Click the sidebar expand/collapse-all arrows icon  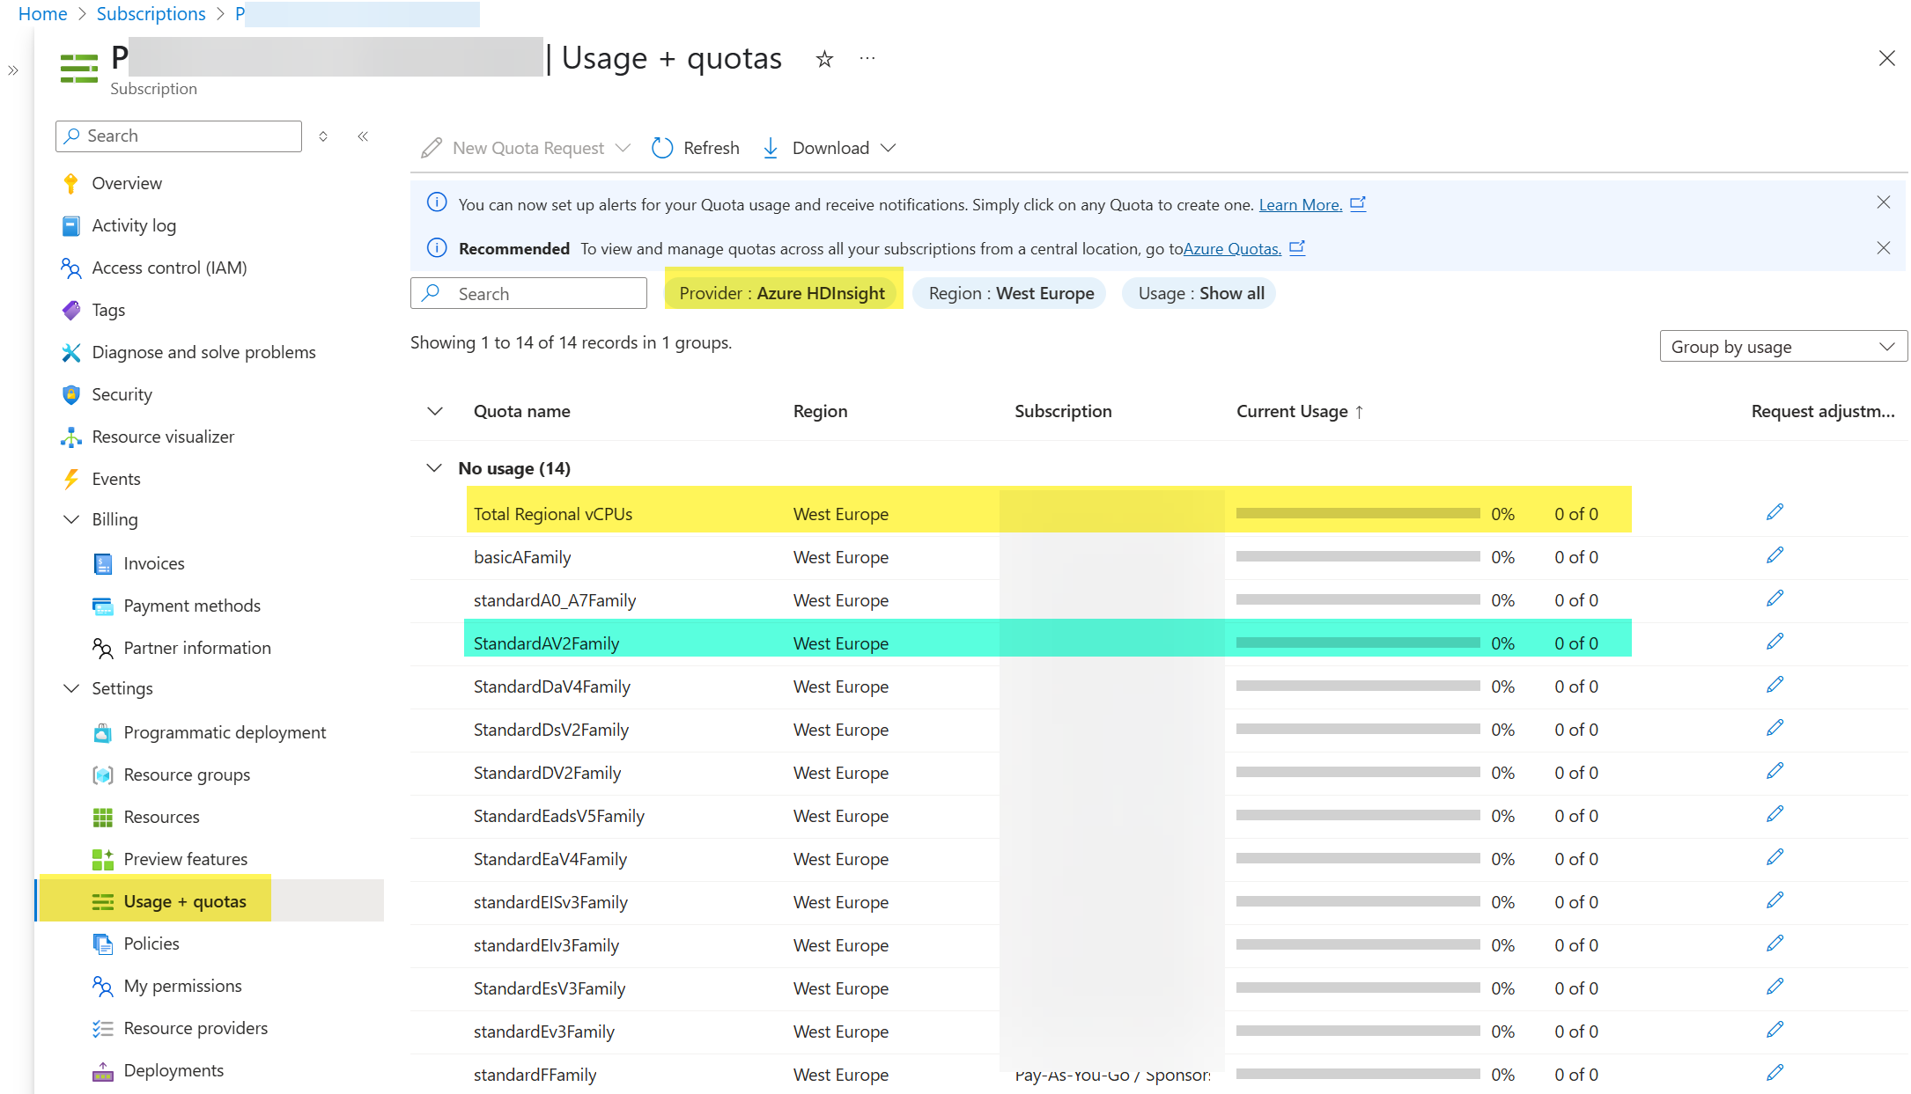(323, 136)
